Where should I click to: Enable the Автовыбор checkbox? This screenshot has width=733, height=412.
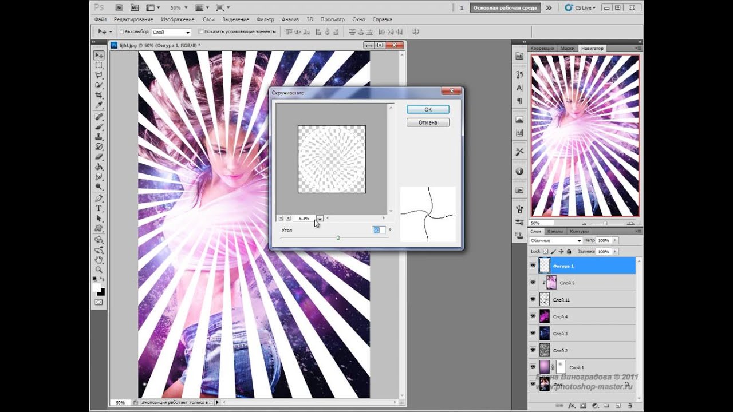click(x=121, y=31)
